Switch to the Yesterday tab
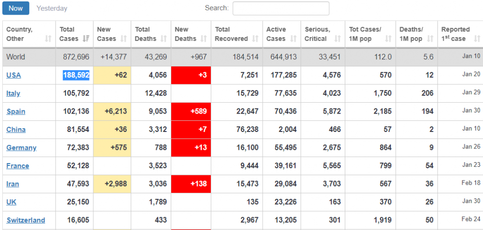 click(52, 8)
